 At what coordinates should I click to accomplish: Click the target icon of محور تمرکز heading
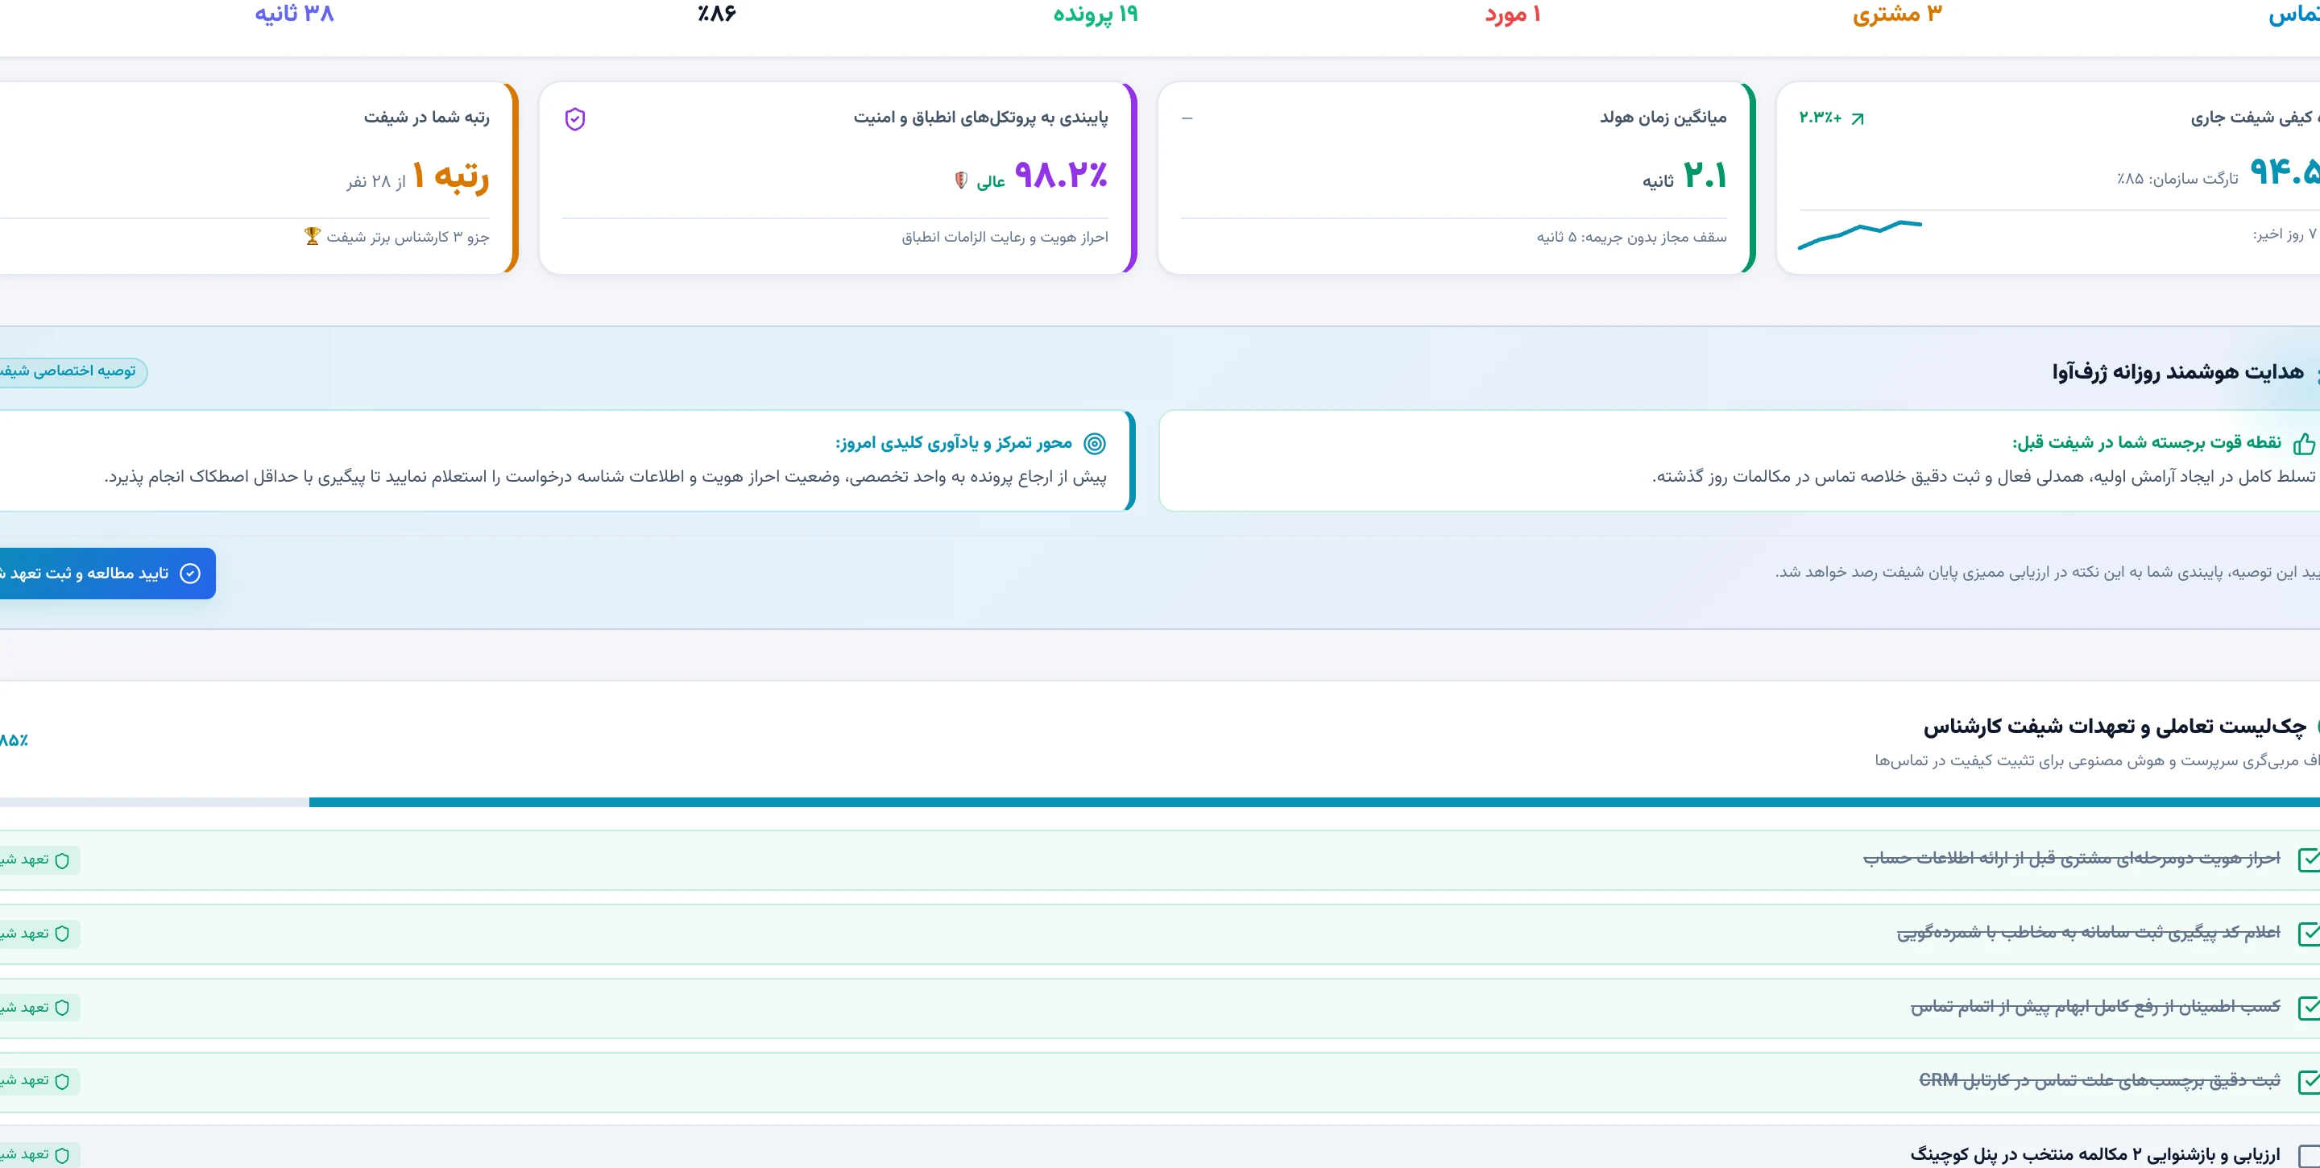pyautogui.click(x=1094, y=443)
